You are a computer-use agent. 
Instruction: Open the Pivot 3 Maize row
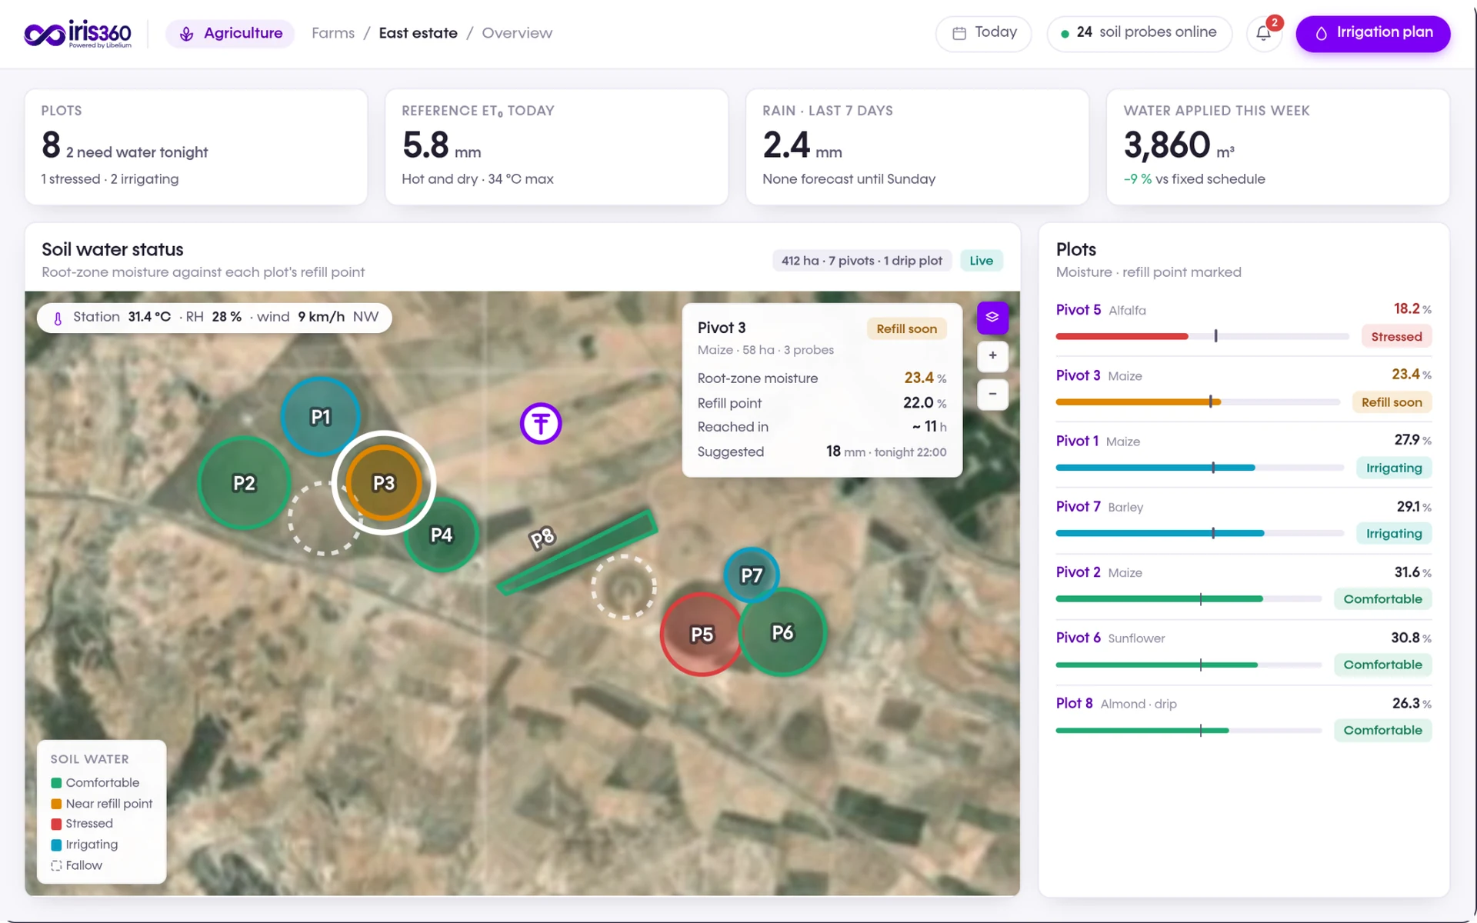click(1244, 388)
